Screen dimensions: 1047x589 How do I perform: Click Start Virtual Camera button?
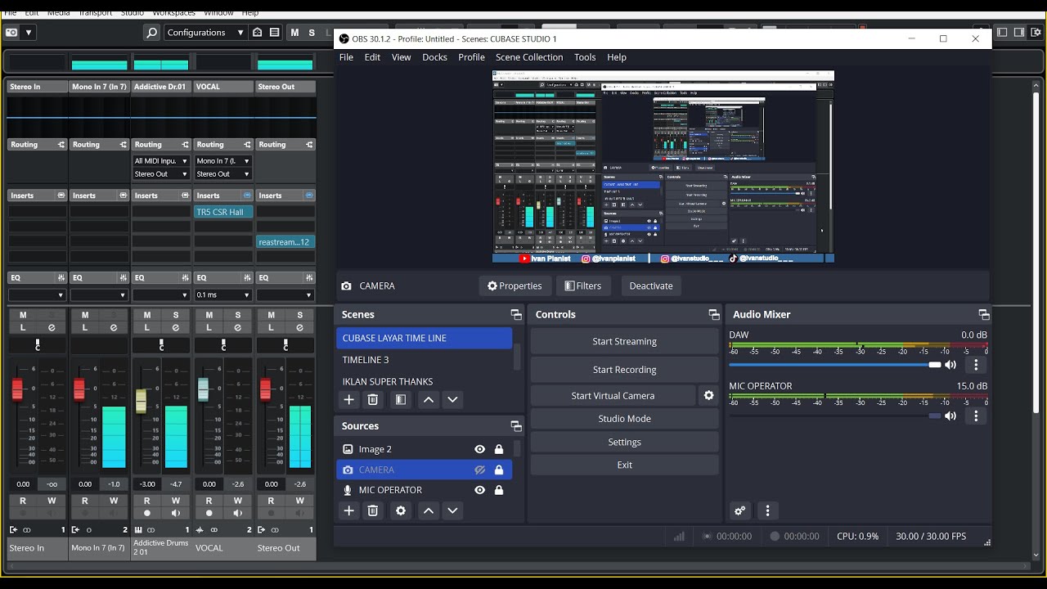coord(613,396)
